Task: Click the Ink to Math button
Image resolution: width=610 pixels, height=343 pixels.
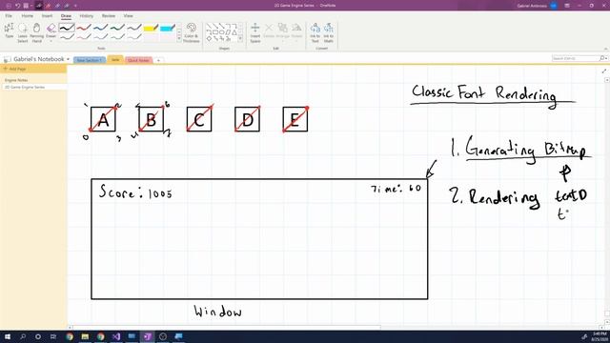Action: (328, 32)
